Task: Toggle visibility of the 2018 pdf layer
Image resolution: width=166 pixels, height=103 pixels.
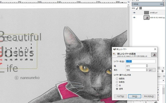Action: (x=134, y=13)
